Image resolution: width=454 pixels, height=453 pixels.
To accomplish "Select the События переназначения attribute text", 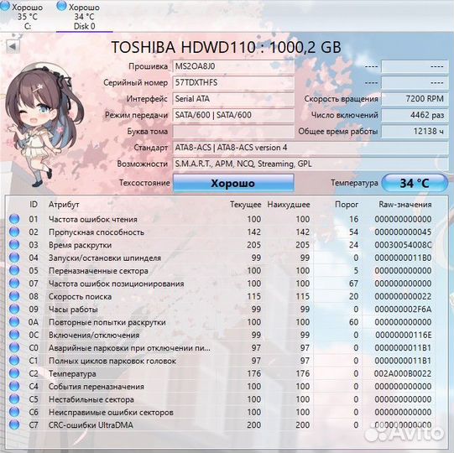I will pos(97,387).
